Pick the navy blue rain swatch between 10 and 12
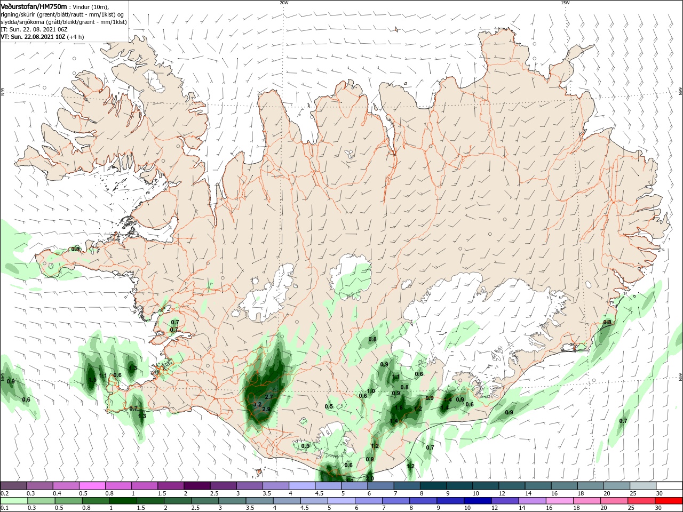 (x=478, y=501)
